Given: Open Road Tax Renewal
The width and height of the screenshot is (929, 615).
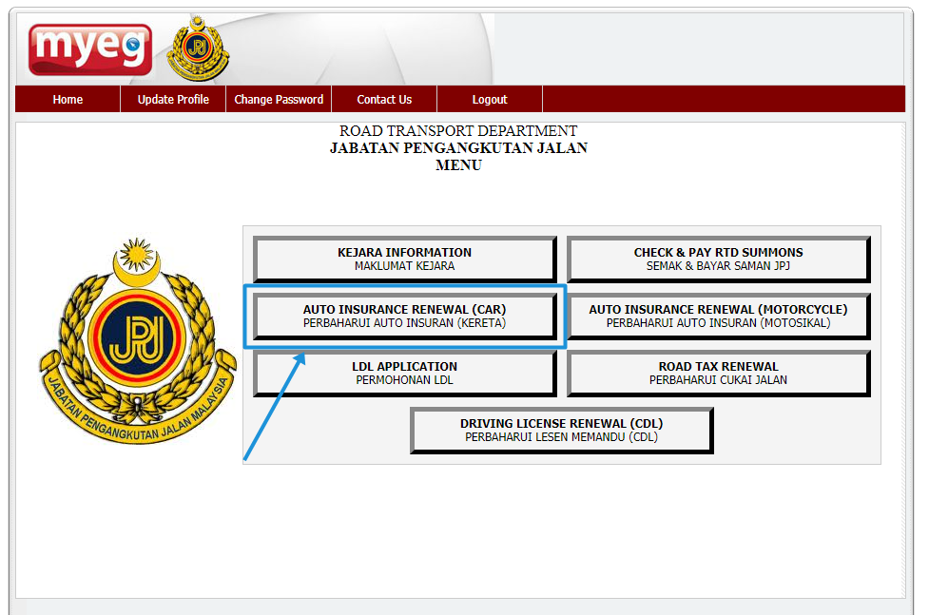Looking at the screenshot, I should click(718, 373).
